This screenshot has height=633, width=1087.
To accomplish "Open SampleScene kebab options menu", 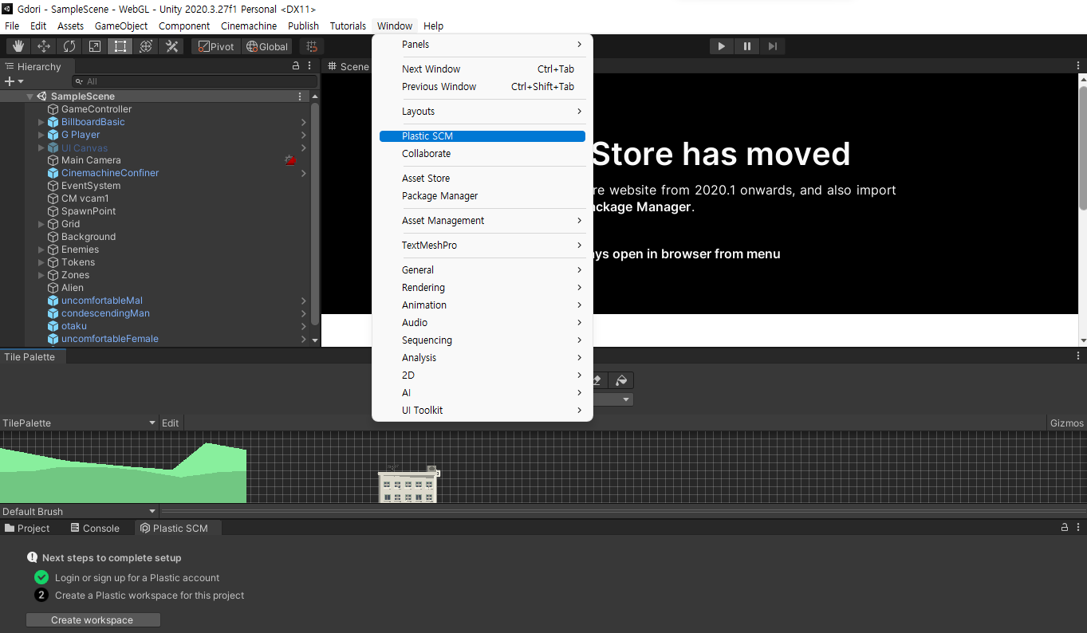I will tap(300, 96).
